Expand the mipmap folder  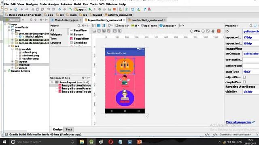pos(13,65)
